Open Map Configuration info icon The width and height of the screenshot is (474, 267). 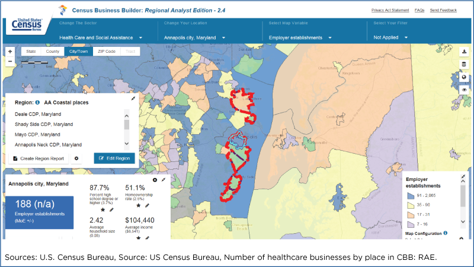446,233
